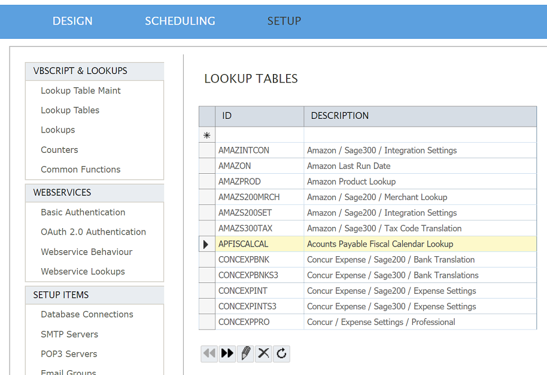Image resolution: width=547 pixels, height=375 pixels.
Task: Open Lookup Table Maint in sidebar
Action: [x=81, y=91]
